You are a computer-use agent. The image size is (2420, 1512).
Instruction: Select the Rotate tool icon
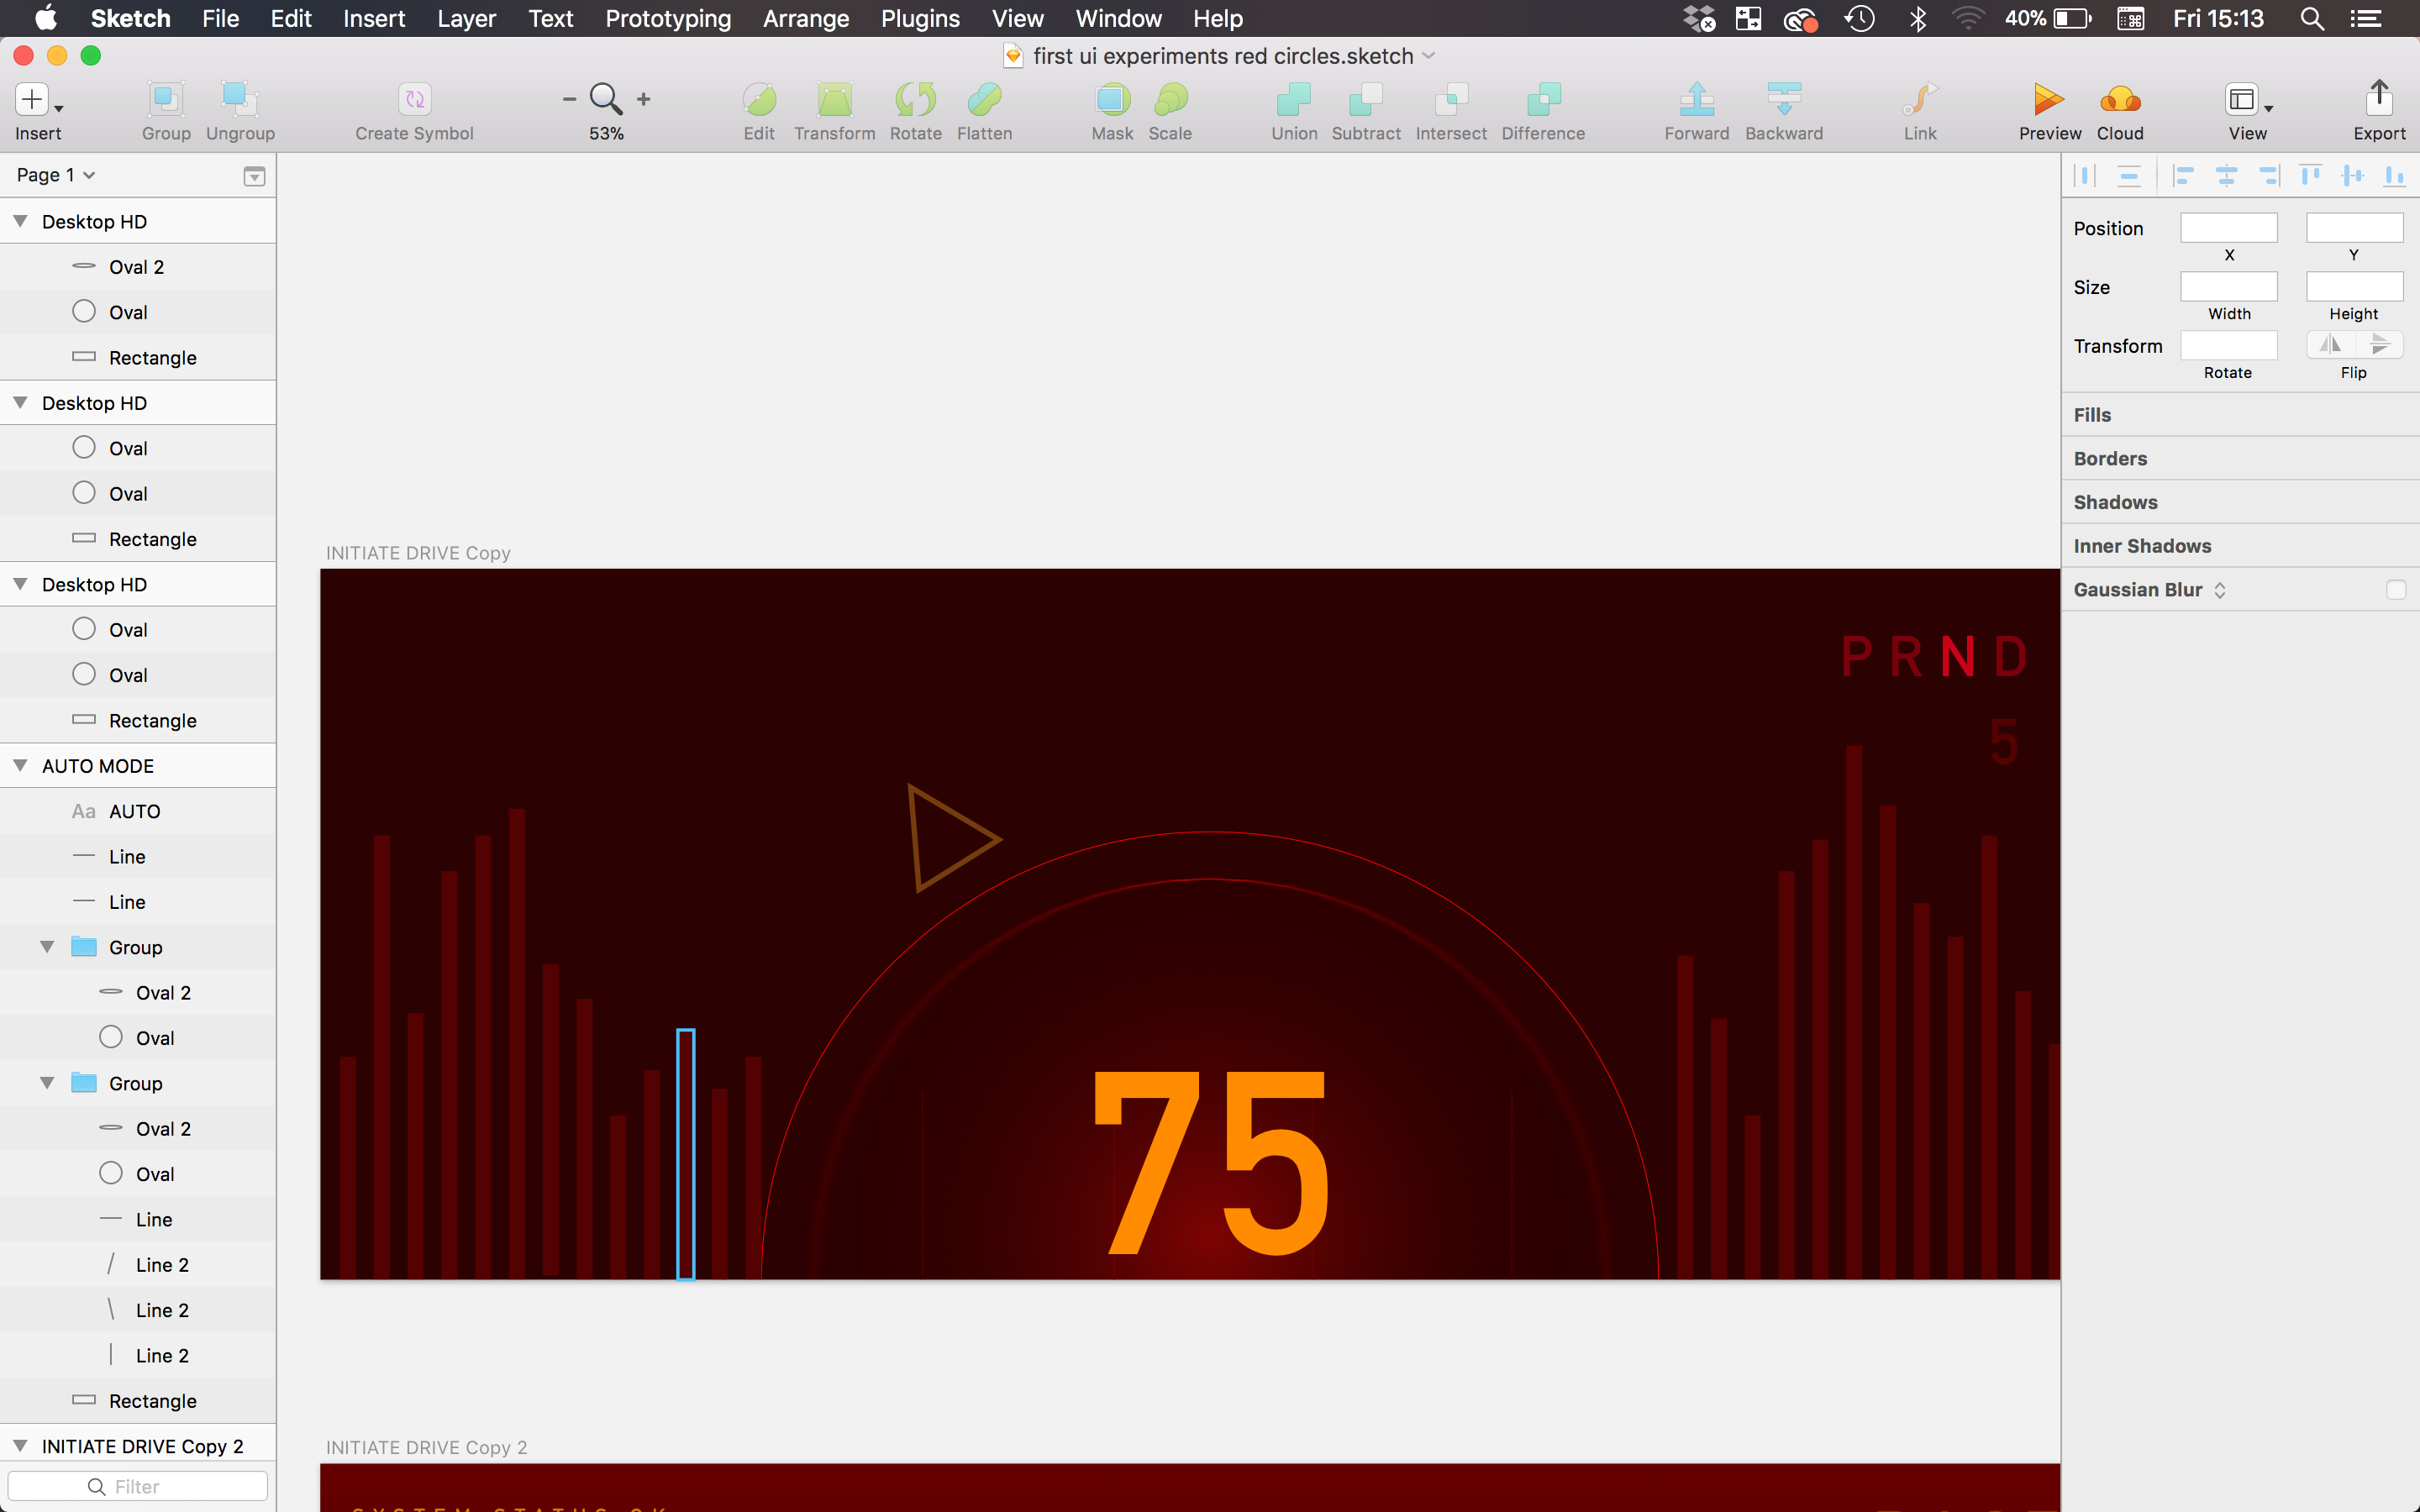coord(915,99)
